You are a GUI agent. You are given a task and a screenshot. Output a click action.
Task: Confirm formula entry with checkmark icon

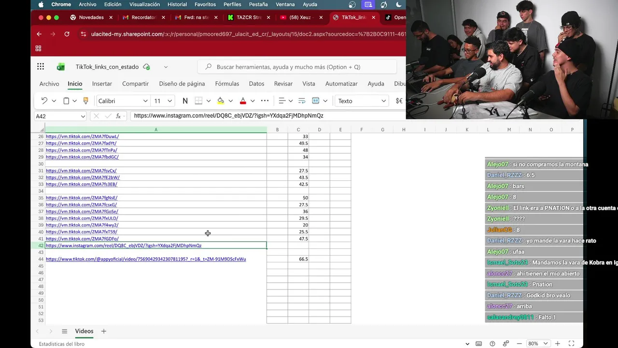(x=108, y=116)
